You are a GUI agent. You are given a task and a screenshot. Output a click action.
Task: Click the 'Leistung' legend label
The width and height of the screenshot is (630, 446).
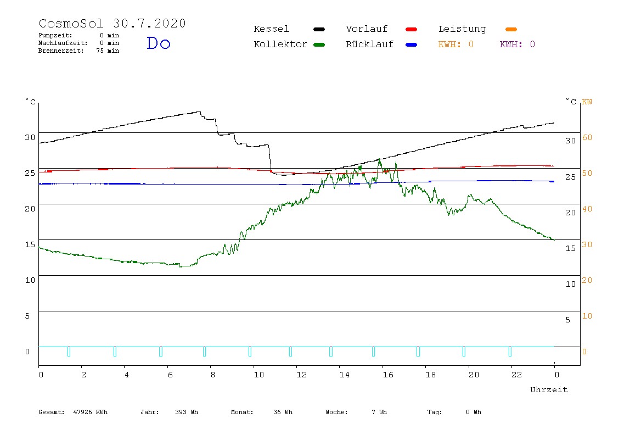tap(462, 29)
